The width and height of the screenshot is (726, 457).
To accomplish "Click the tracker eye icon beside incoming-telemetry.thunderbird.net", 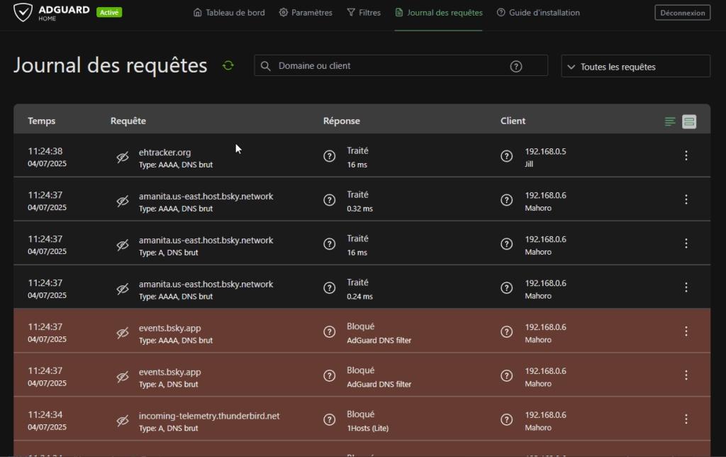I will click(123, 420).
